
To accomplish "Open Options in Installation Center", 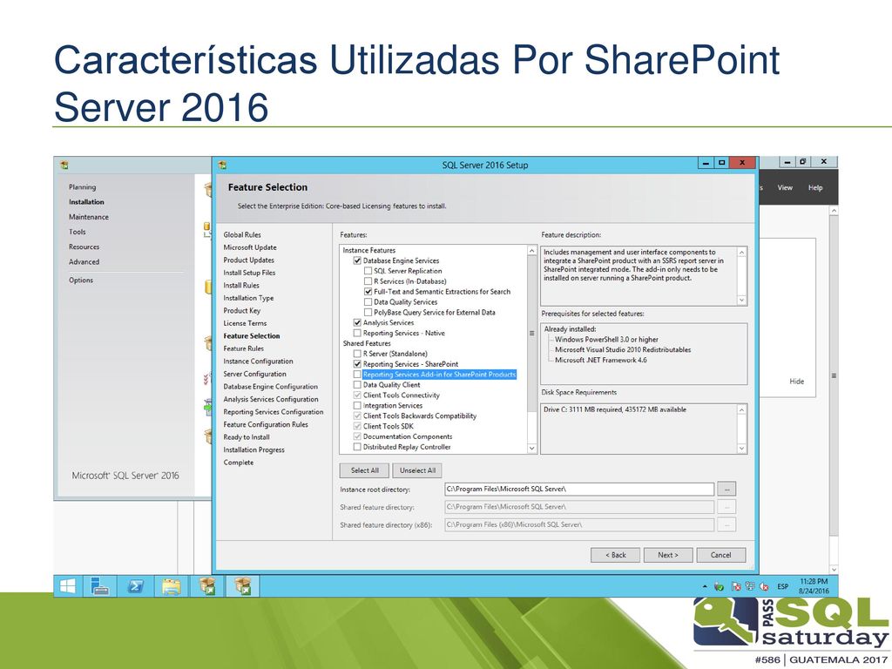I will click(x=81, y=280).
